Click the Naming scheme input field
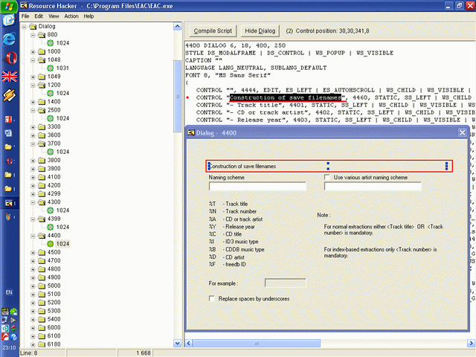476x357 pixels. 257,186
